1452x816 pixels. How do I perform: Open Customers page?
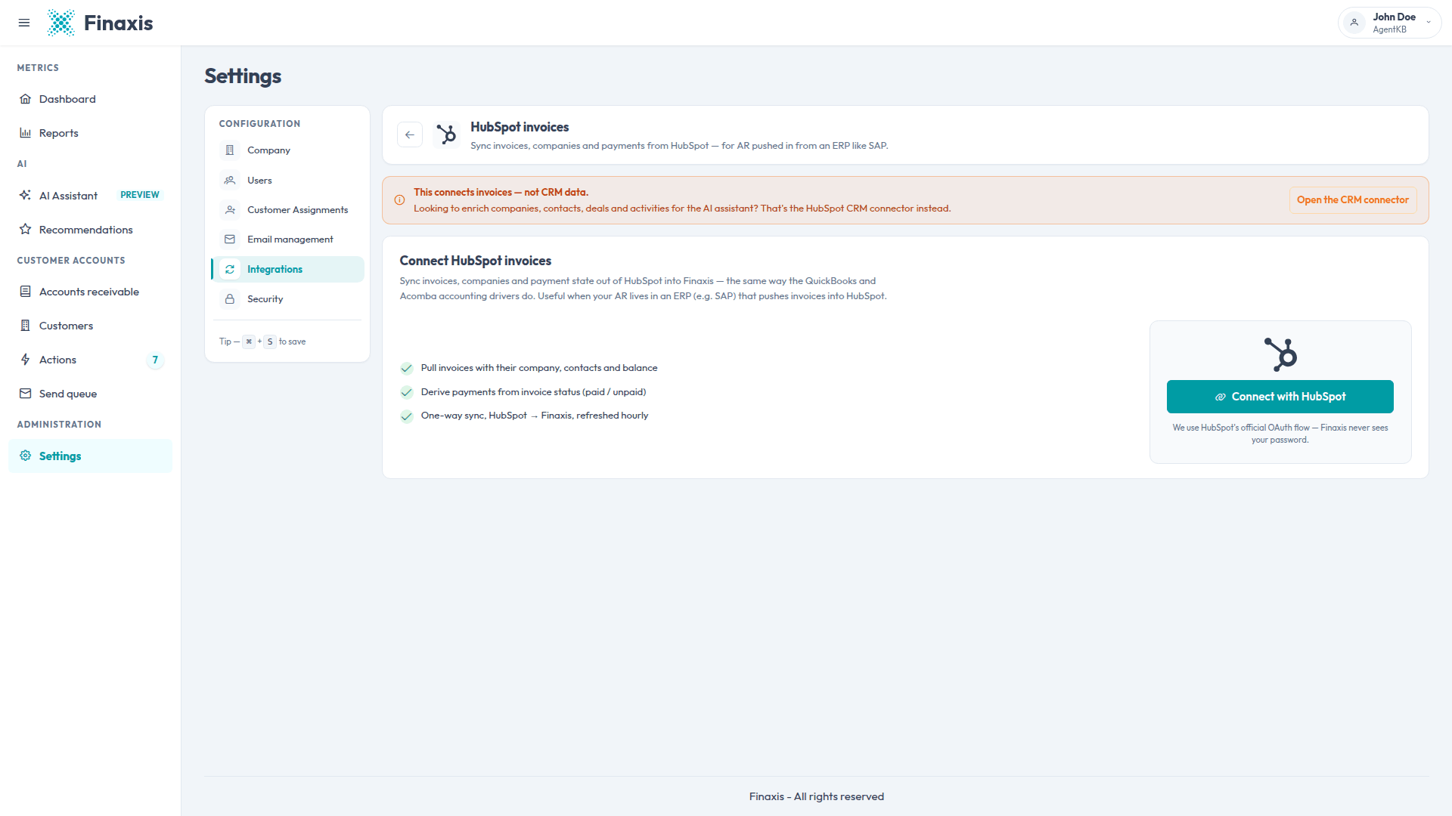coord(90,326)
